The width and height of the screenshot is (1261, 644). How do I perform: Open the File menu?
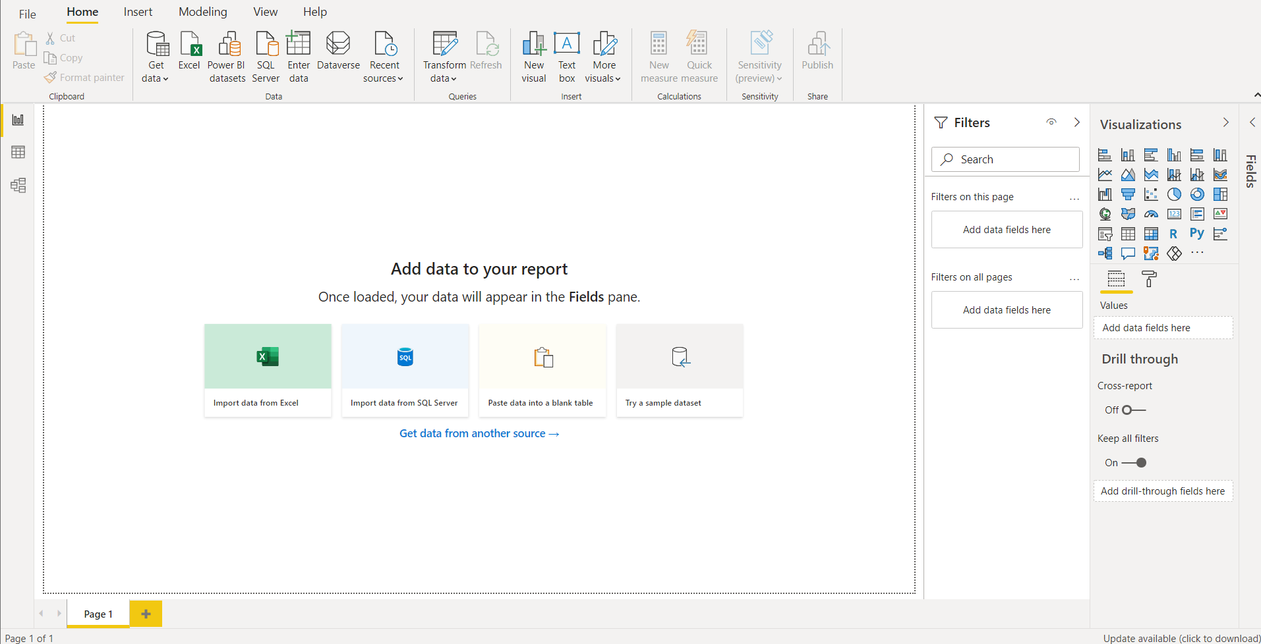[28, 14]
